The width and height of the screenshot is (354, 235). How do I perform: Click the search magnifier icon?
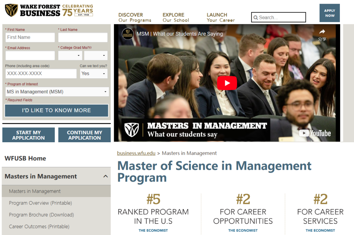pos(256,18)
